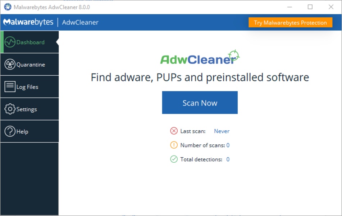342x216 pixels.
Task: Click the Help question mark icon
Action: pos(10,131)
